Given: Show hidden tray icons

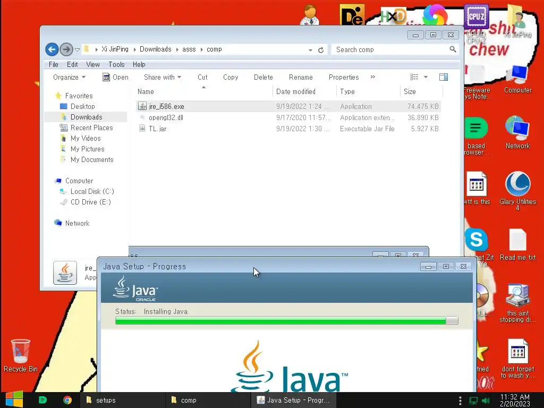Looking at the screenshot, I should pyautogui.click(x=460, y=401).
